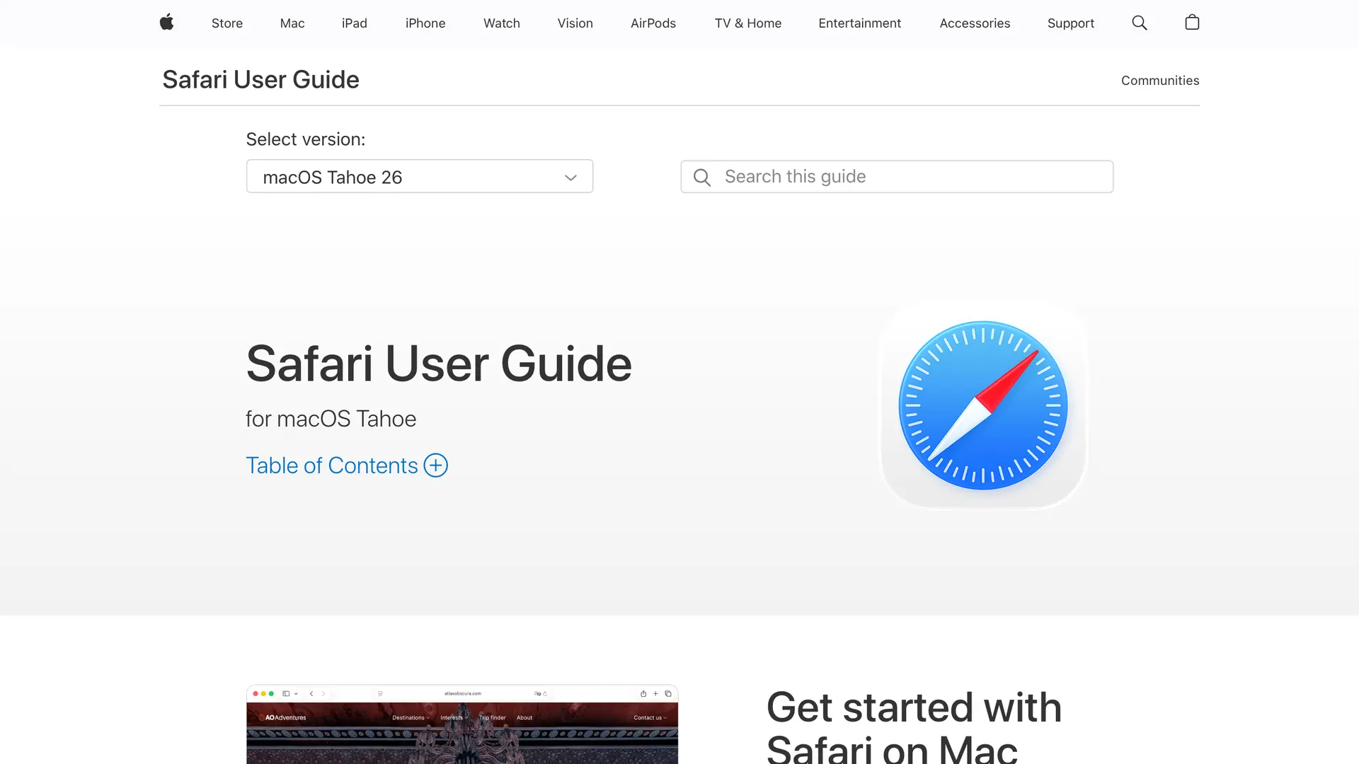This screenshot has height=764, width=1359.
Task: Open the Vision menu
Action: click(575, 23)
